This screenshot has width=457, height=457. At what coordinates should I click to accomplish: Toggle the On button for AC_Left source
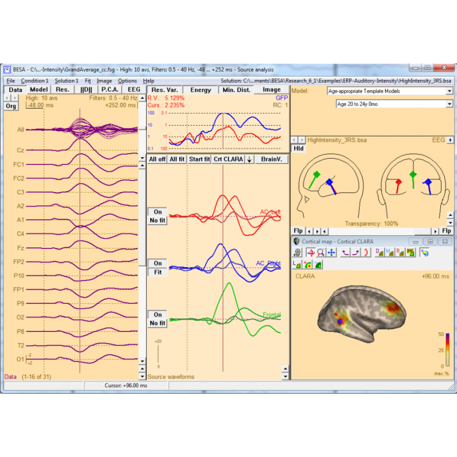[158, 212]
